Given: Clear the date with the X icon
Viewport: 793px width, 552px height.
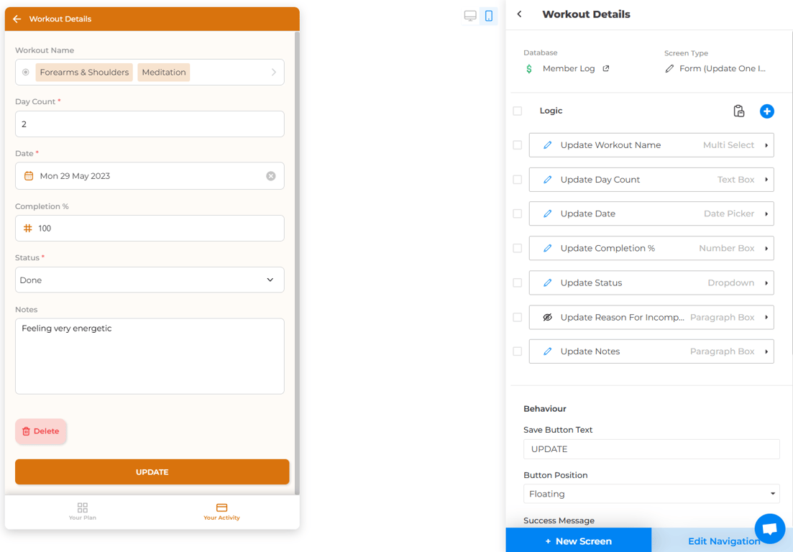Looking at the screenshot, I should (271, 176).
